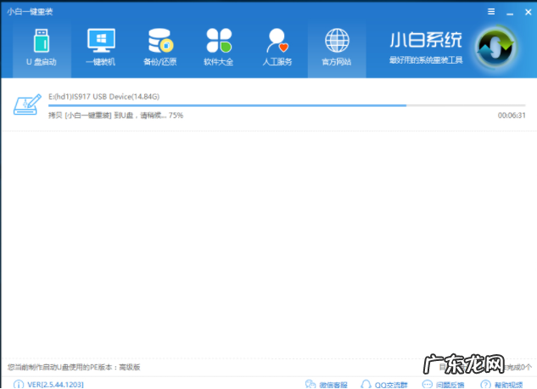Click the USB drive write icon
This screenshot has height=389, width=537.
27,104
